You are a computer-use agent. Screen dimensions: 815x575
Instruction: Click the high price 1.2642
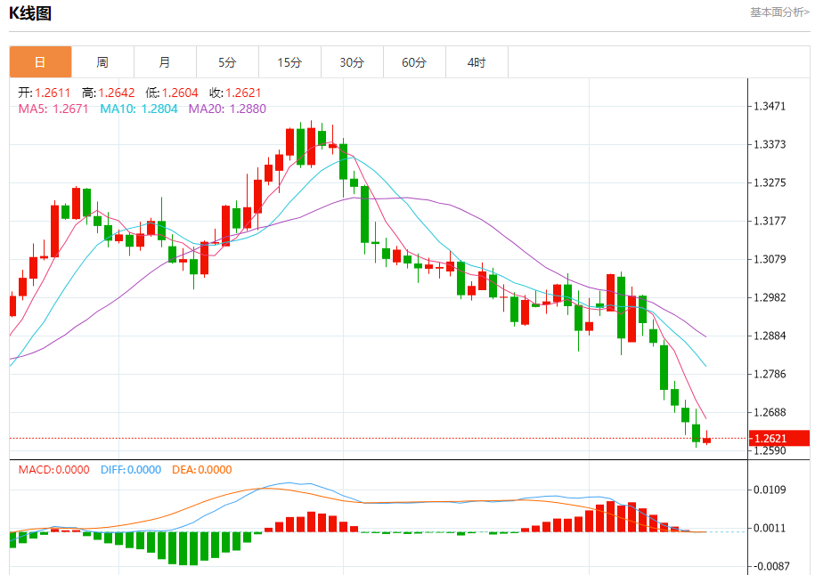(x=117, y=93)
